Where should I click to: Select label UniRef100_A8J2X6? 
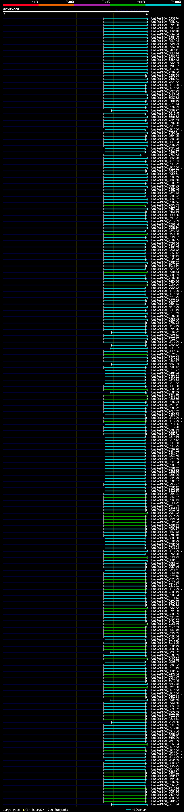(165, 69)
